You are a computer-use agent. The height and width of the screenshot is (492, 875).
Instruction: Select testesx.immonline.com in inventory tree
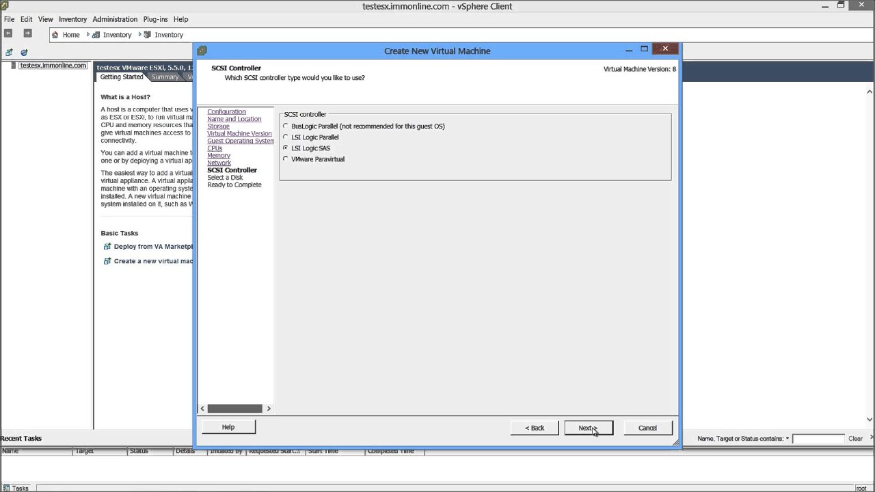[x=53, y=66]
